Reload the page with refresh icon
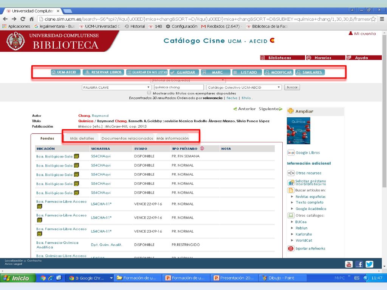The width and height of the screenshot is (387, 290). point(23,19)
